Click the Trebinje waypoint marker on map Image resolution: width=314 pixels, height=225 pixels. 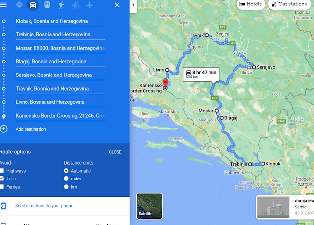pos(250,164)
